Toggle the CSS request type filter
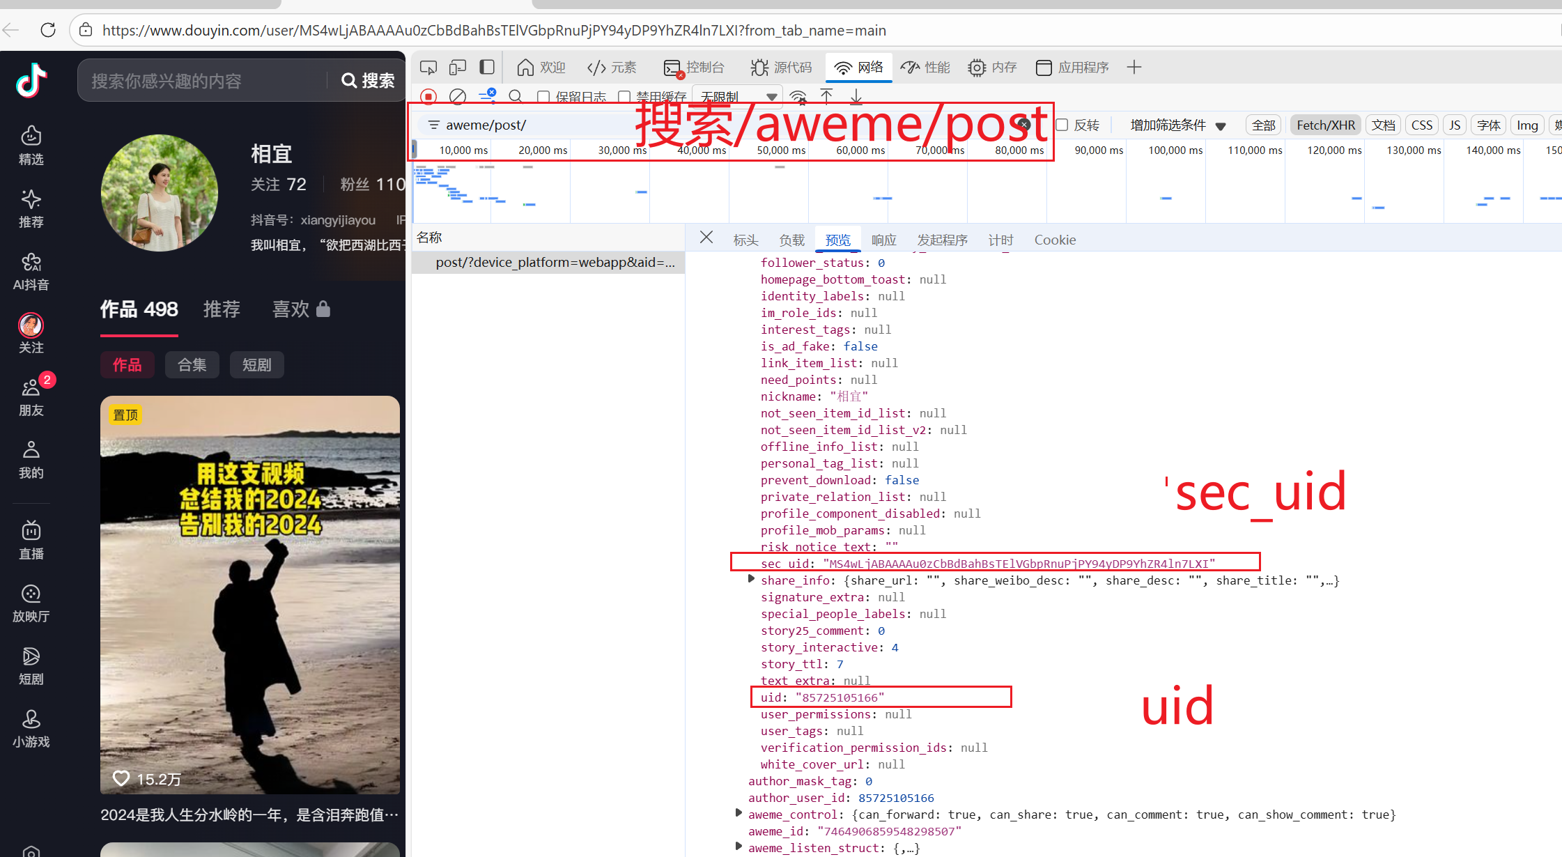The height and width of the screenshot is (857, 1562). click(1422, 125)
